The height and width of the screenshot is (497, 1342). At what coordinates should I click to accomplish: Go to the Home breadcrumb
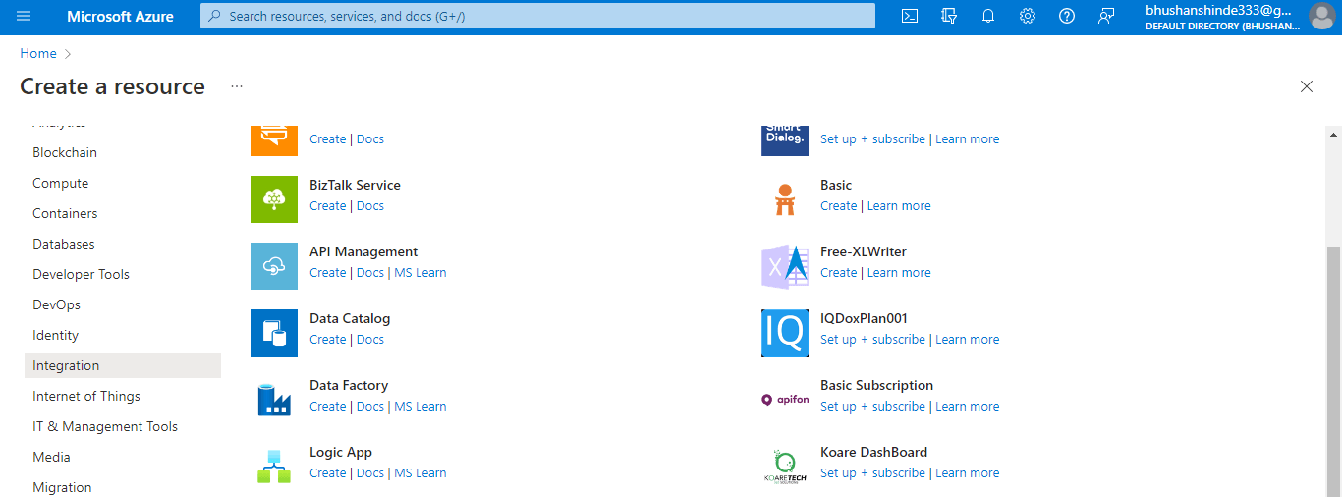pos(38,53)
